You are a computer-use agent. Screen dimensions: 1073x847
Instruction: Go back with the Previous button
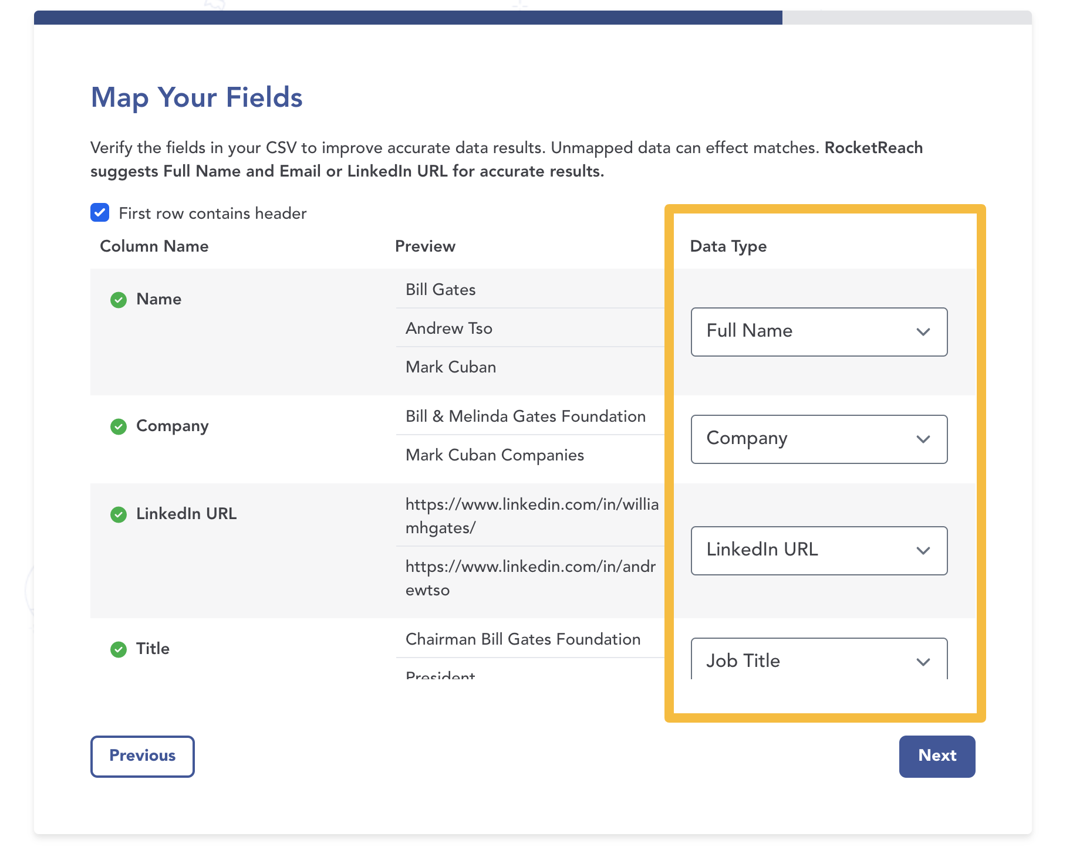(x=143, y=756)
